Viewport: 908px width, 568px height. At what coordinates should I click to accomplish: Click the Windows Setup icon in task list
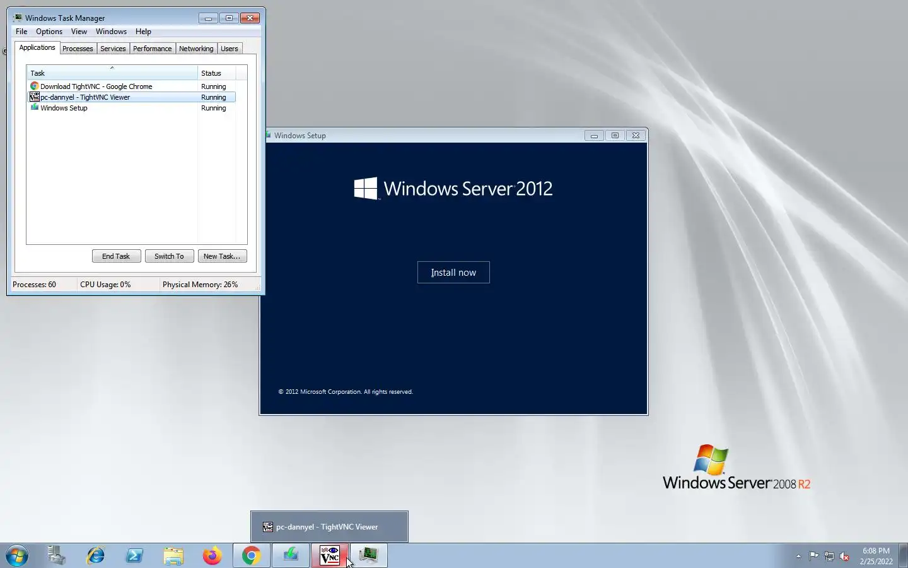tap(35, 107)
